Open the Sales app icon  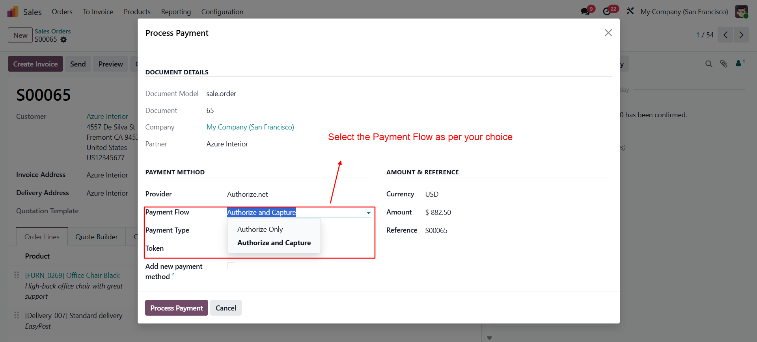click(13, 12)
